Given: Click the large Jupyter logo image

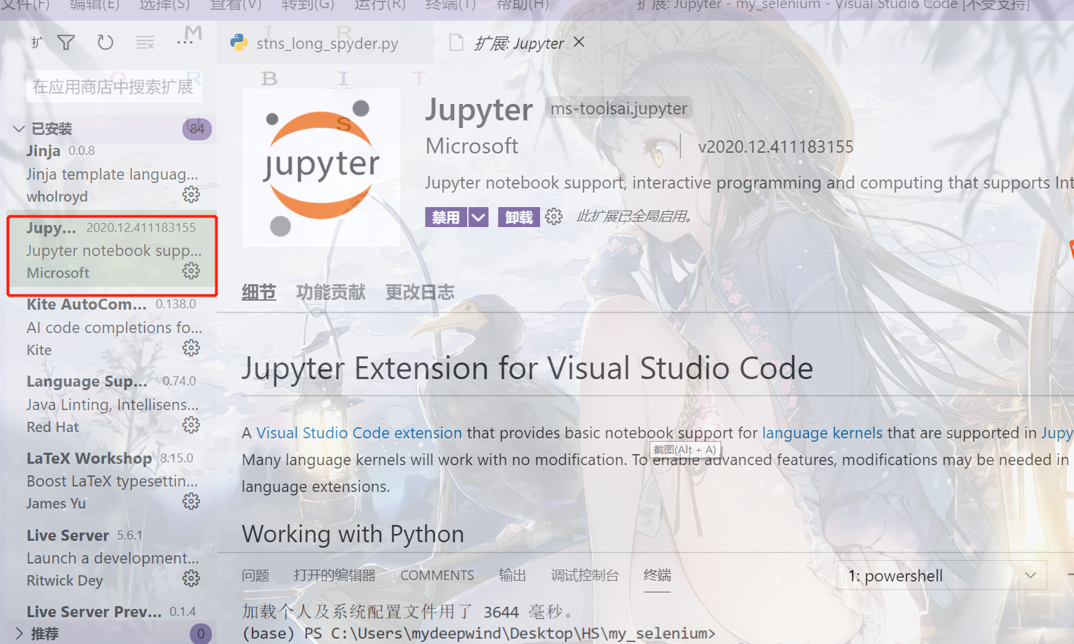Looking at the screenshot, I should pyautogui.click(x=321, y=168).
